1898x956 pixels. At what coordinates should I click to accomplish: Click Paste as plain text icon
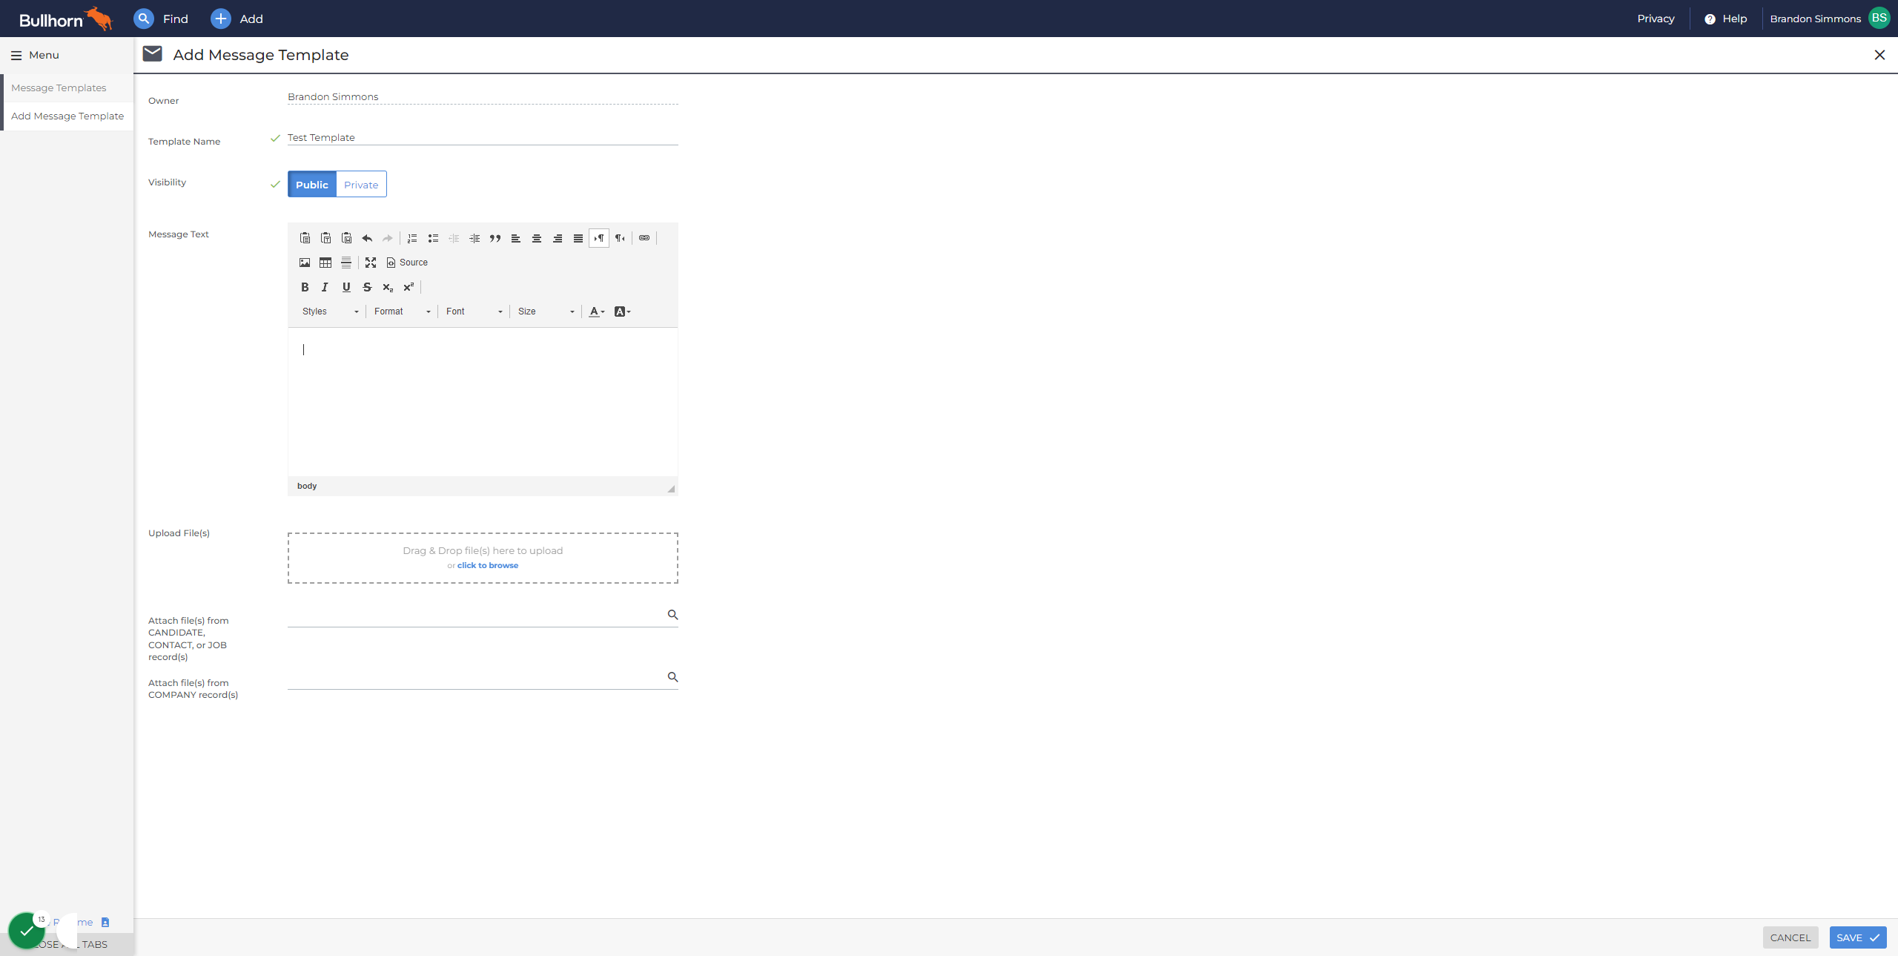point(325,238)
